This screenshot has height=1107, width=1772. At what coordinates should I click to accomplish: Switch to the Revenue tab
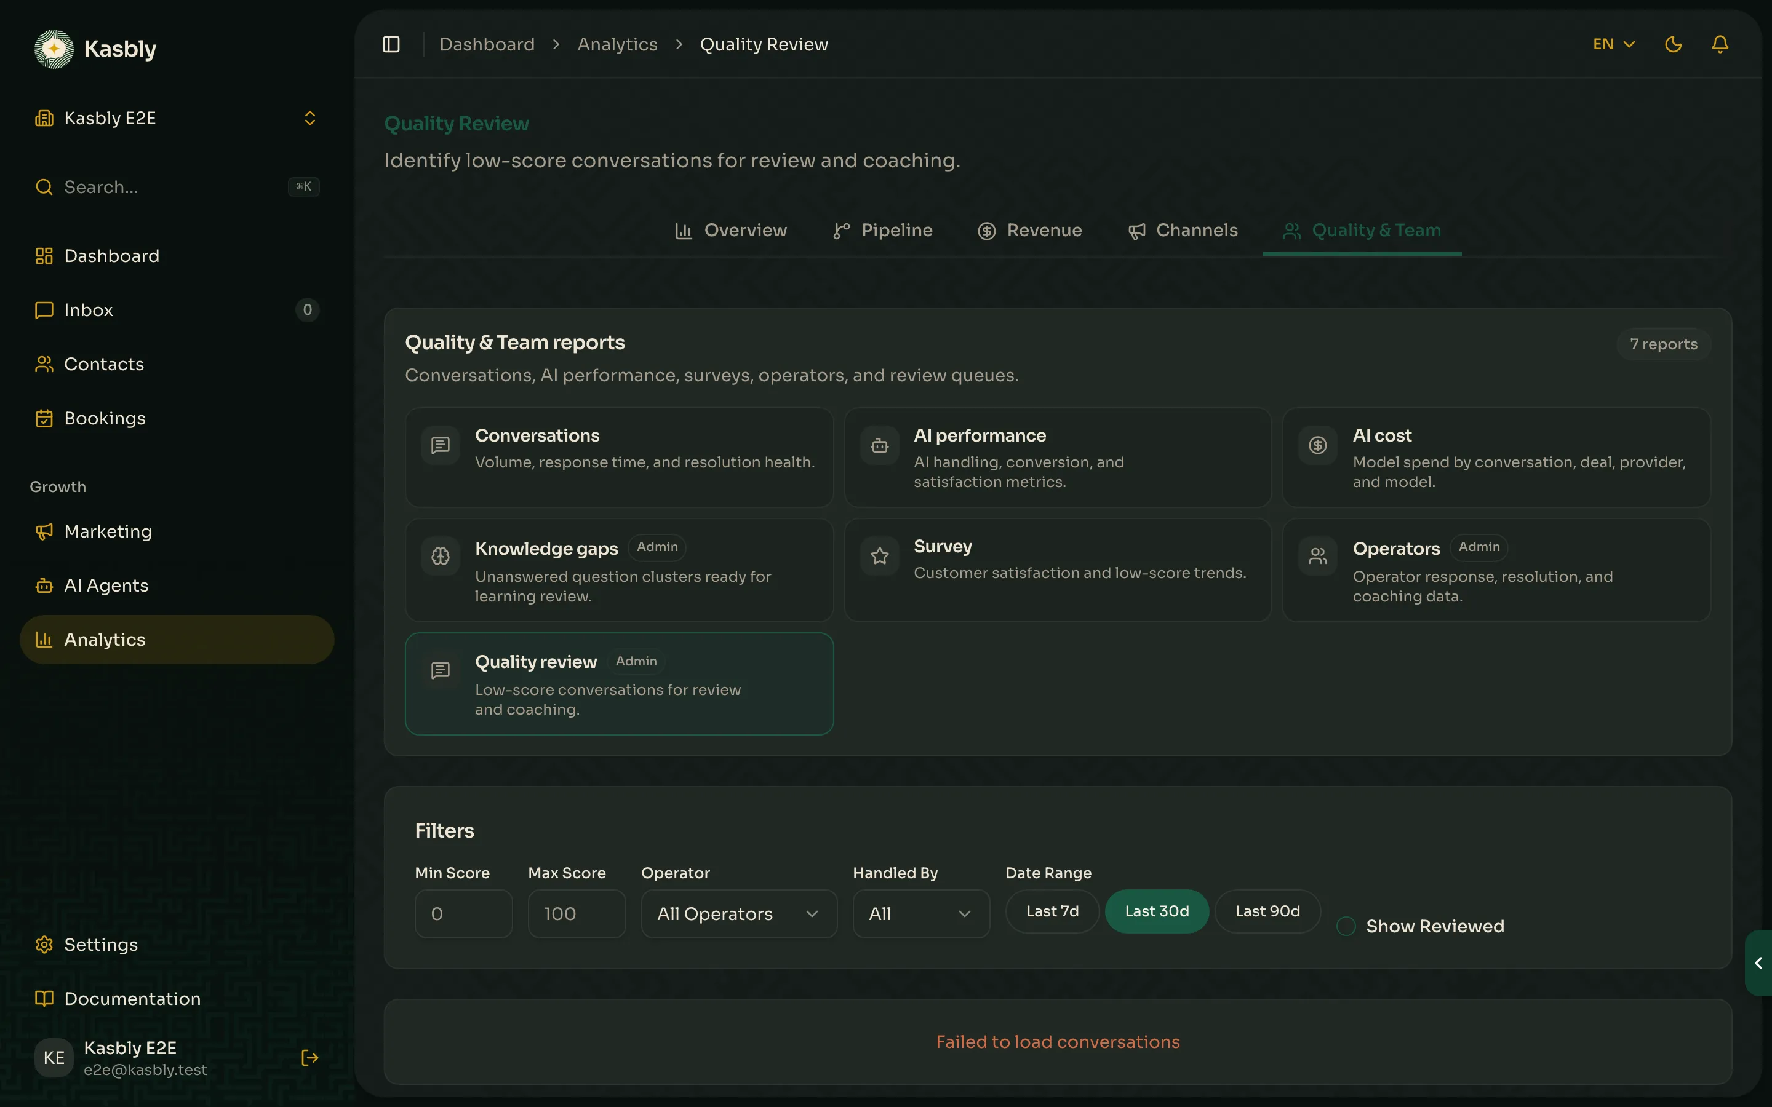1029,231
